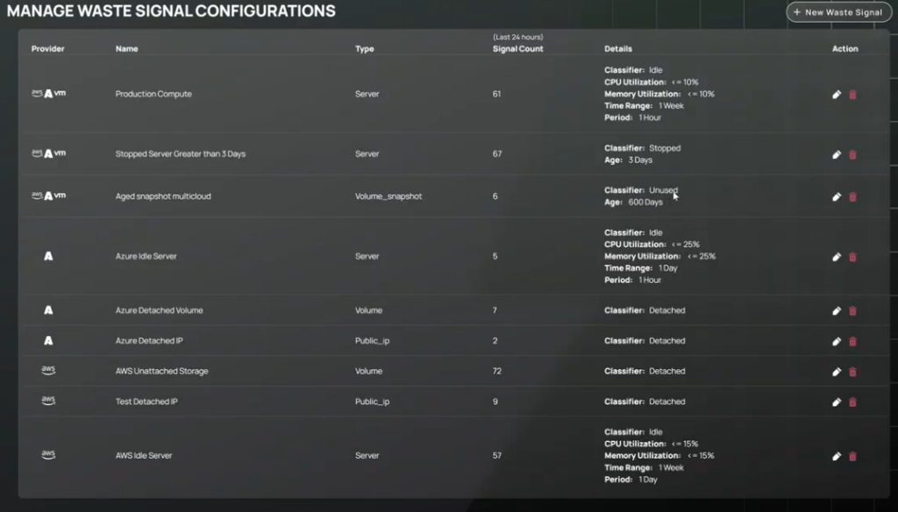Image resolution: width=898 pixels, height=512 pixels.
Task: Delete the Production Compute waste signal
Action: tap(854, 94)
